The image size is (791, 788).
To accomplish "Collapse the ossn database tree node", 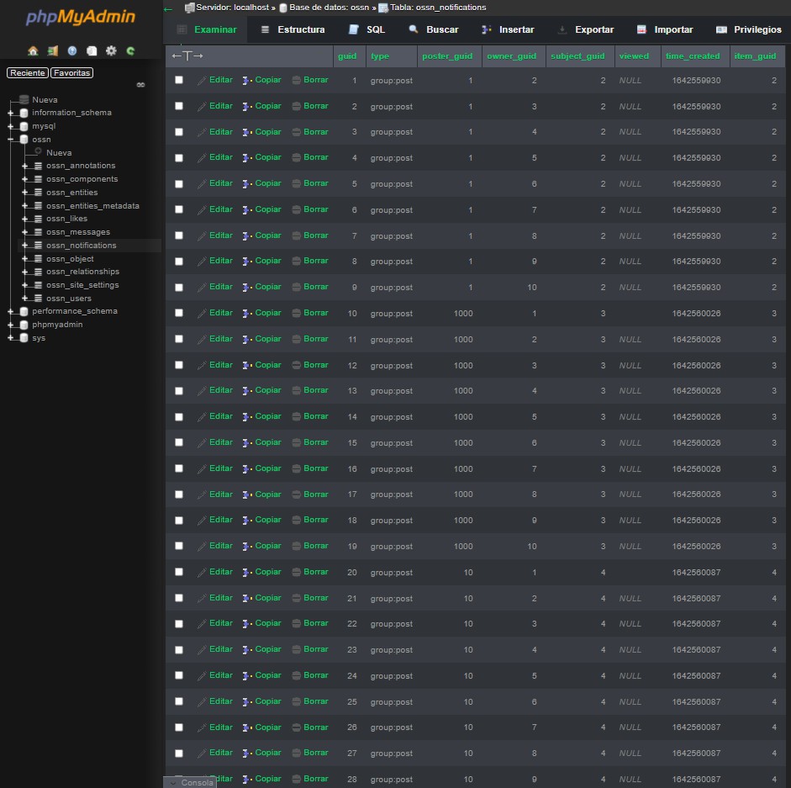I will coord(11,140).
